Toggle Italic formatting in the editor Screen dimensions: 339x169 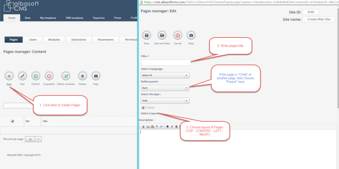point(172,127)
